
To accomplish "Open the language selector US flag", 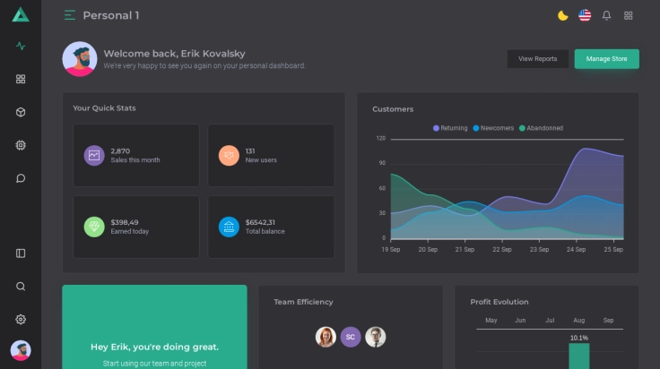I will click(585, 15).
